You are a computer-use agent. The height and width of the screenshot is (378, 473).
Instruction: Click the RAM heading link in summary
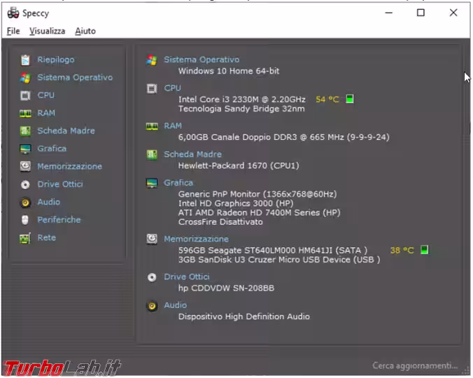(173, 125)
